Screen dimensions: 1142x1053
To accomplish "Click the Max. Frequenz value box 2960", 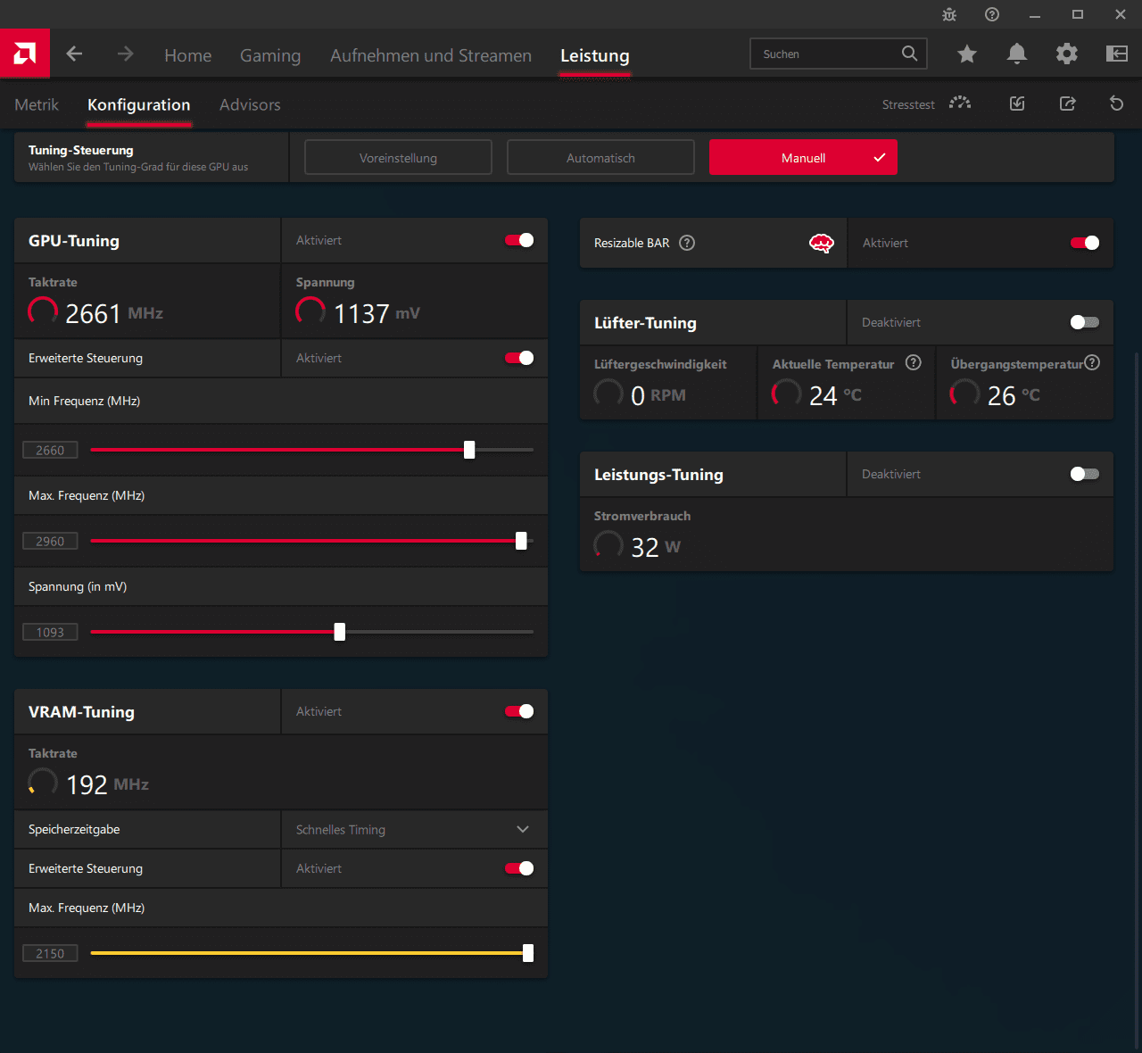I will 50,541.
